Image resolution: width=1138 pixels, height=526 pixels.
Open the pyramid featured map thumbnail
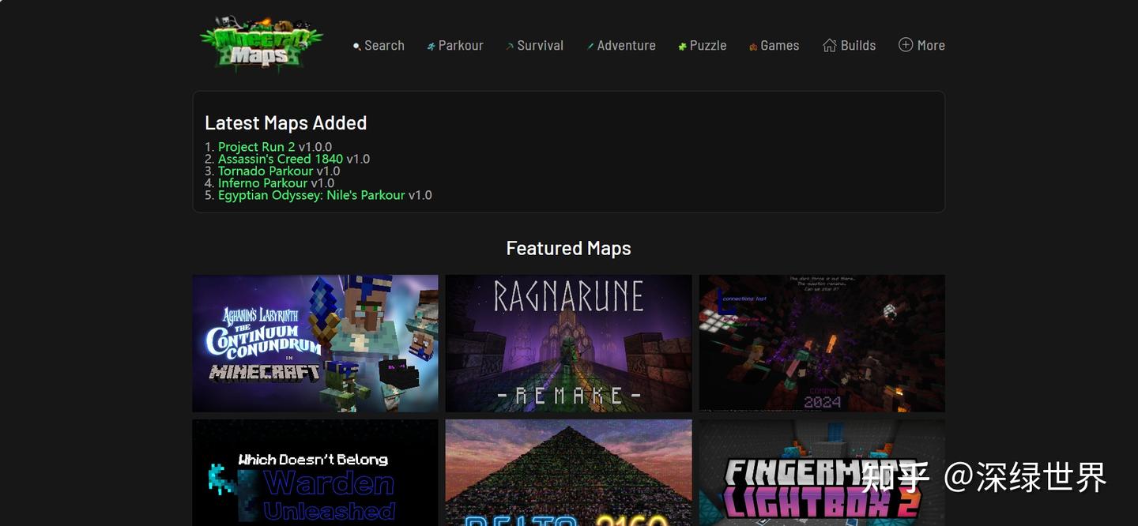point(568,472)
